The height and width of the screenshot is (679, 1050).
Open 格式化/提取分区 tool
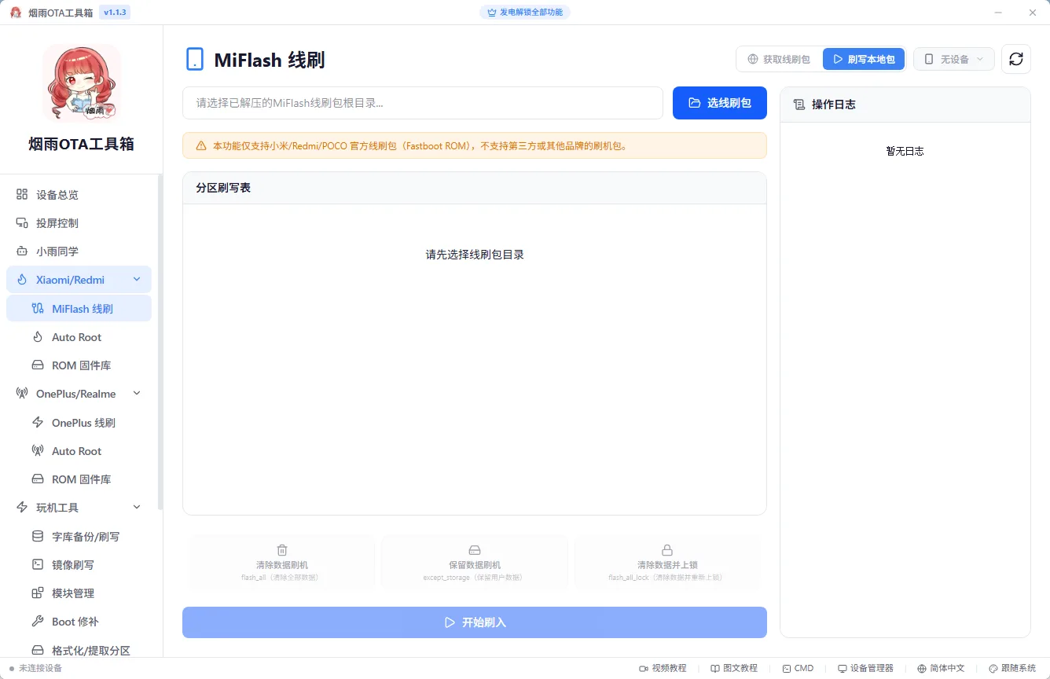coord(79,650)
